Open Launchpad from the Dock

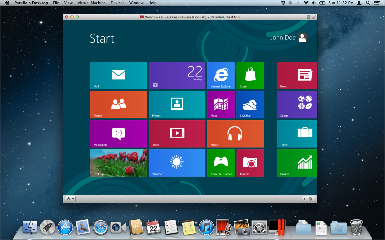48,227
